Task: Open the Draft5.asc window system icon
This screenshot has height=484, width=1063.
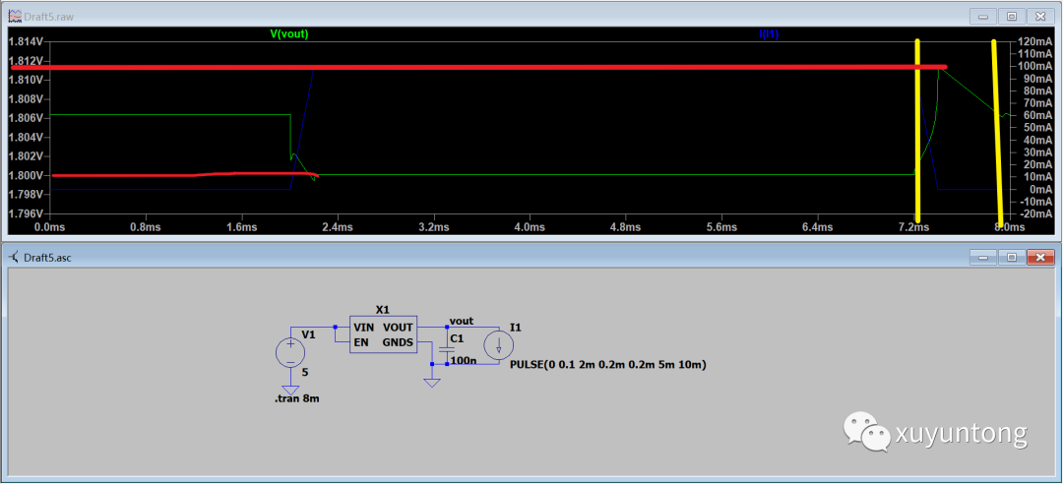Action: coord(14,257)
